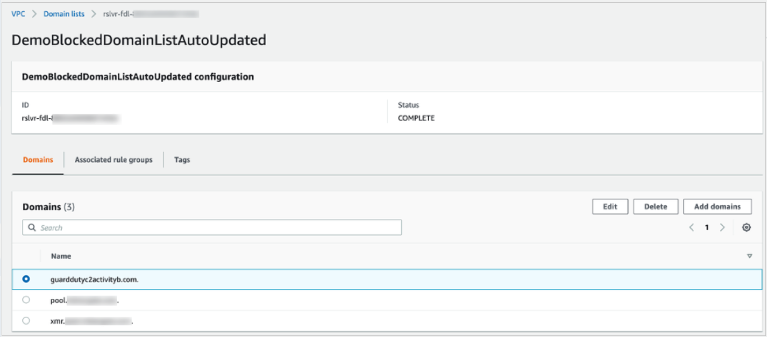This screenshot has width=767, height=337.
Task: Go to the next page of domains
Action: pyautogui.click(x=722, y=227)
